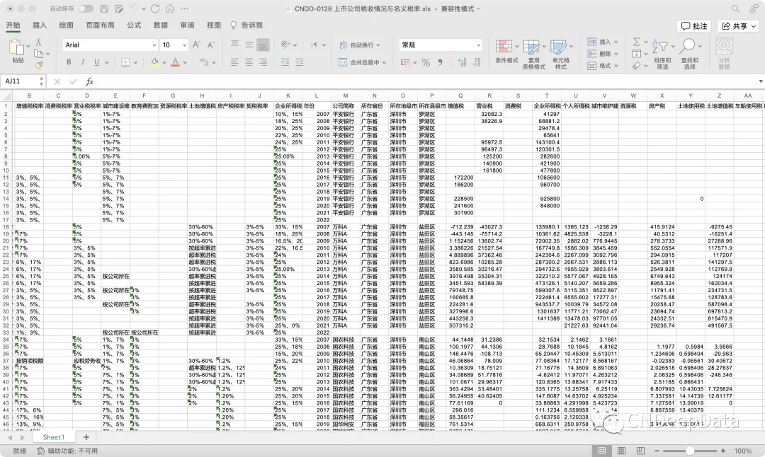The width and height of the screenshot is (765, 457).
Task: Click the 套用表格格式 table format icon
Action: tap(531, 47)
